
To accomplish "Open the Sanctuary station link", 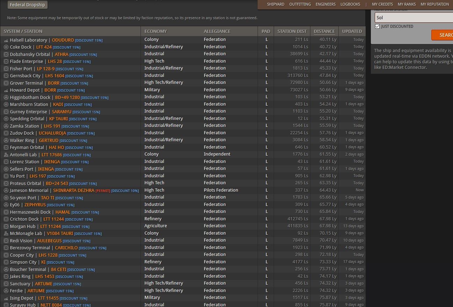I will pyautogui.click(x=20, y=284).
